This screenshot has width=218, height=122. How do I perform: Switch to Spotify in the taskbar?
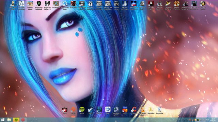pos(16,120)
